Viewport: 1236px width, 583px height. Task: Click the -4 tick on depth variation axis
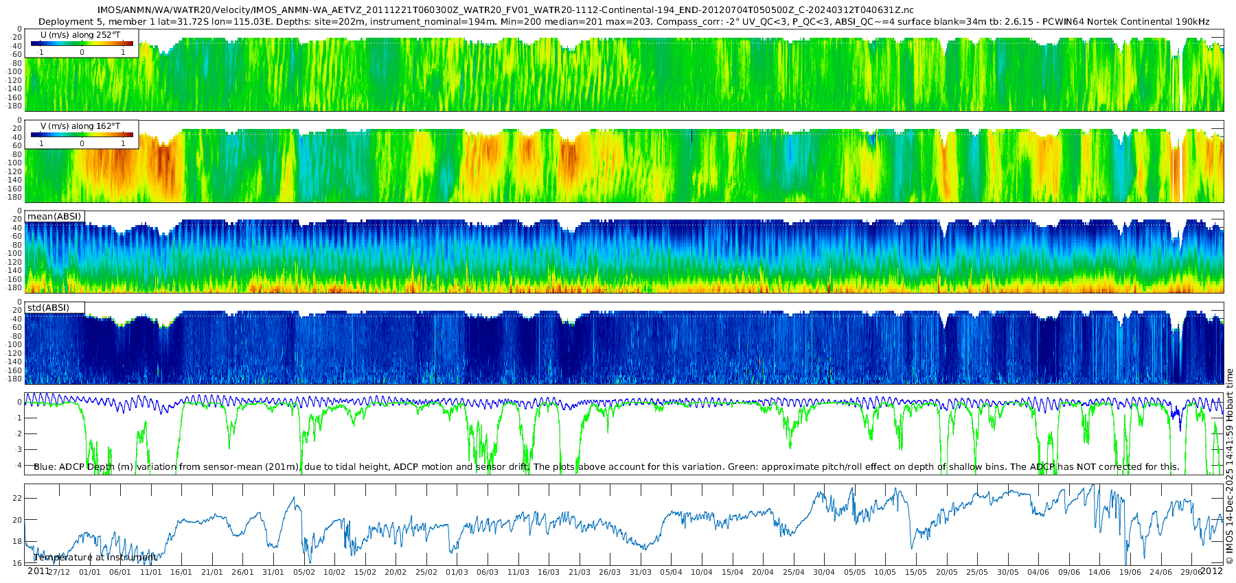pos(18,465)
